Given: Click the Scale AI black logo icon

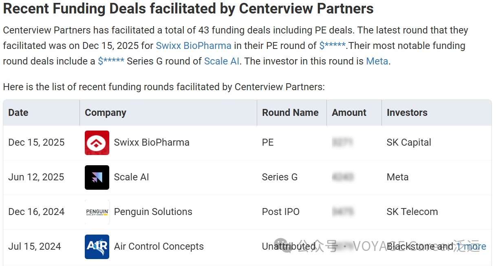Looking at the screenshot, I should pyautogui.click(x=97, y=177).
